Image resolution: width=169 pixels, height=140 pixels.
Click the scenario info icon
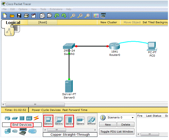102,118
